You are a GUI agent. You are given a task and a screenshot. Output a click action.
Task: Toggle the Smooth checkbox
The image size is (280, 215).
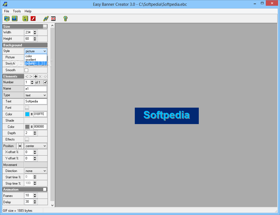coord(27,70)
